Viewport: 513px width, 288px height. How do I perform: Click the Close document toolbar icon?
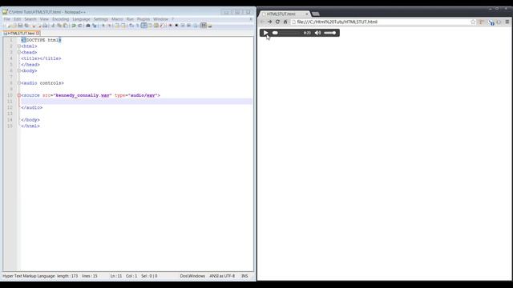[34, 26]
